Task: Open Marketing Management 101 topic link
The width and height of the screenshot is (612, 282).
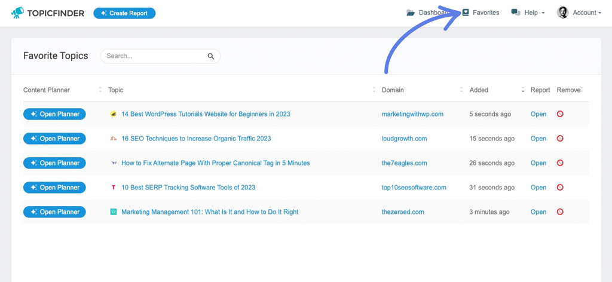Action: 210,211
